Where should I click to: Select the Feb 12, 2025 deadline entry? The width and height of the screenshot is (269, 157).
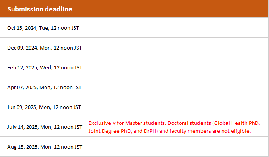(x=45, y=68)
